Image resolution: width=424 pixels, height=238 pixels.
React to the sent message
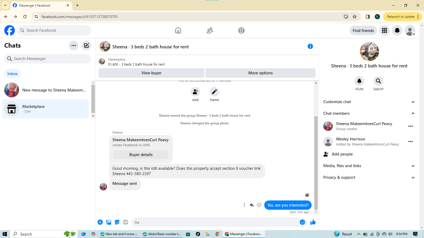point(259,205)
